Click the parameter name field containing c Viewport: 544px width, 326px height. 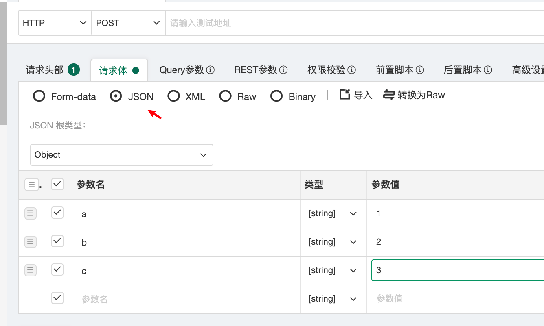186,271
